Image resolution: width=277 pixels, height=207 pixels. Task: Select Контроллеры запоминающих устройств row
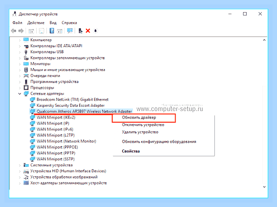[67, 58]
